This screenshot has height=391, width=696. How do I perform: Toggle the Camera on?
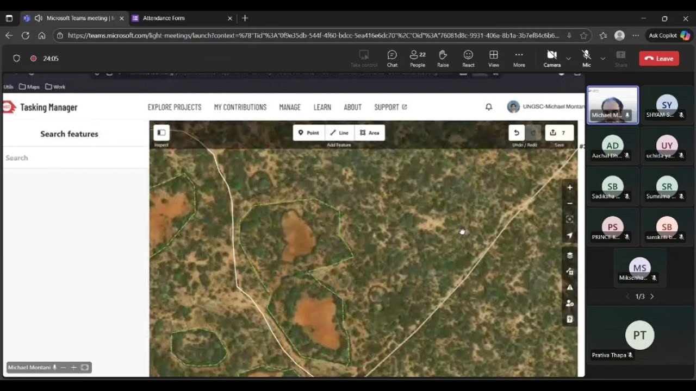[552, 59]
